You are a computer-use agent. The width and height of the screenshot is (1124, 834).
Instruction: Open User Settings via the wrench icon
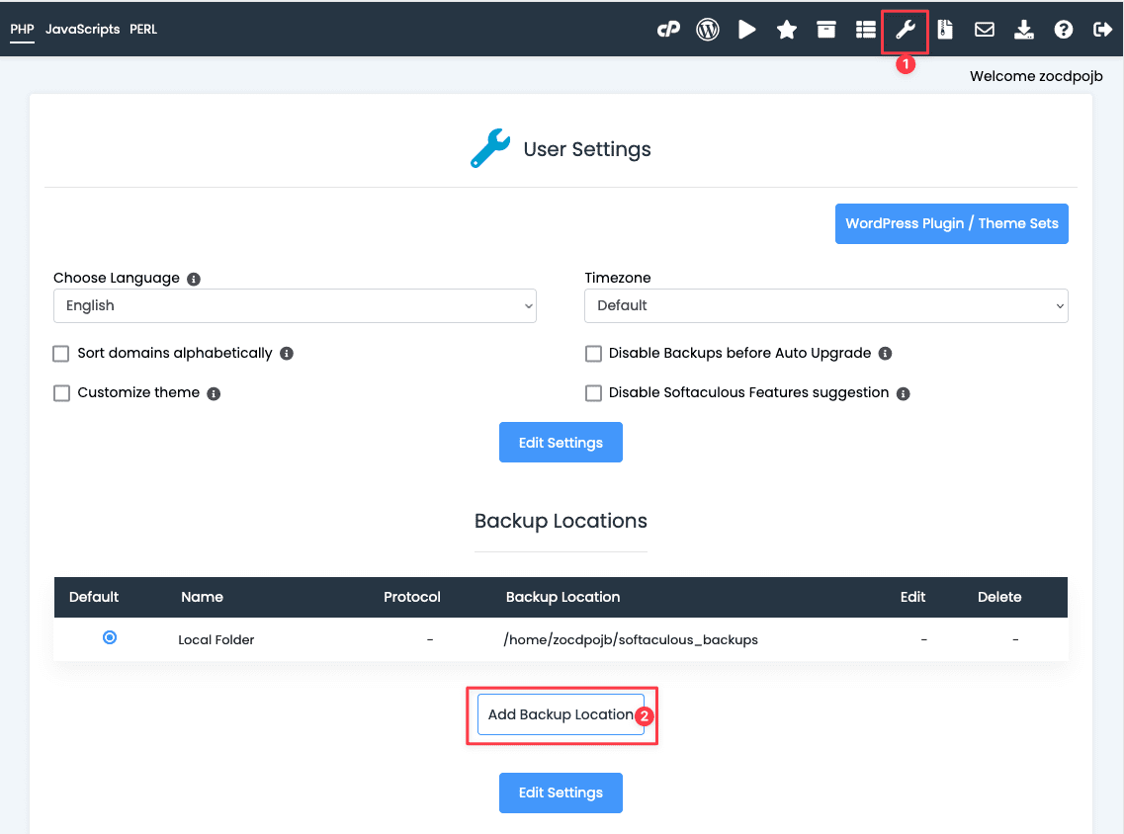tap(905, 29)
